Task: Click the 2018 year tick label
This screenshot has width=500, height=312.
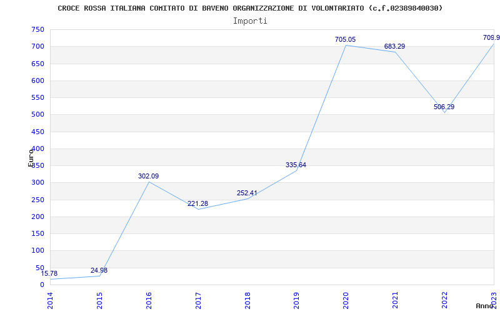Action: tap(247, 301)
